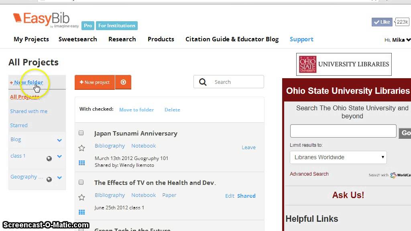The image size is (411, 231).
Task: Click the 223k like count
Action: click(x=402, y=22)
